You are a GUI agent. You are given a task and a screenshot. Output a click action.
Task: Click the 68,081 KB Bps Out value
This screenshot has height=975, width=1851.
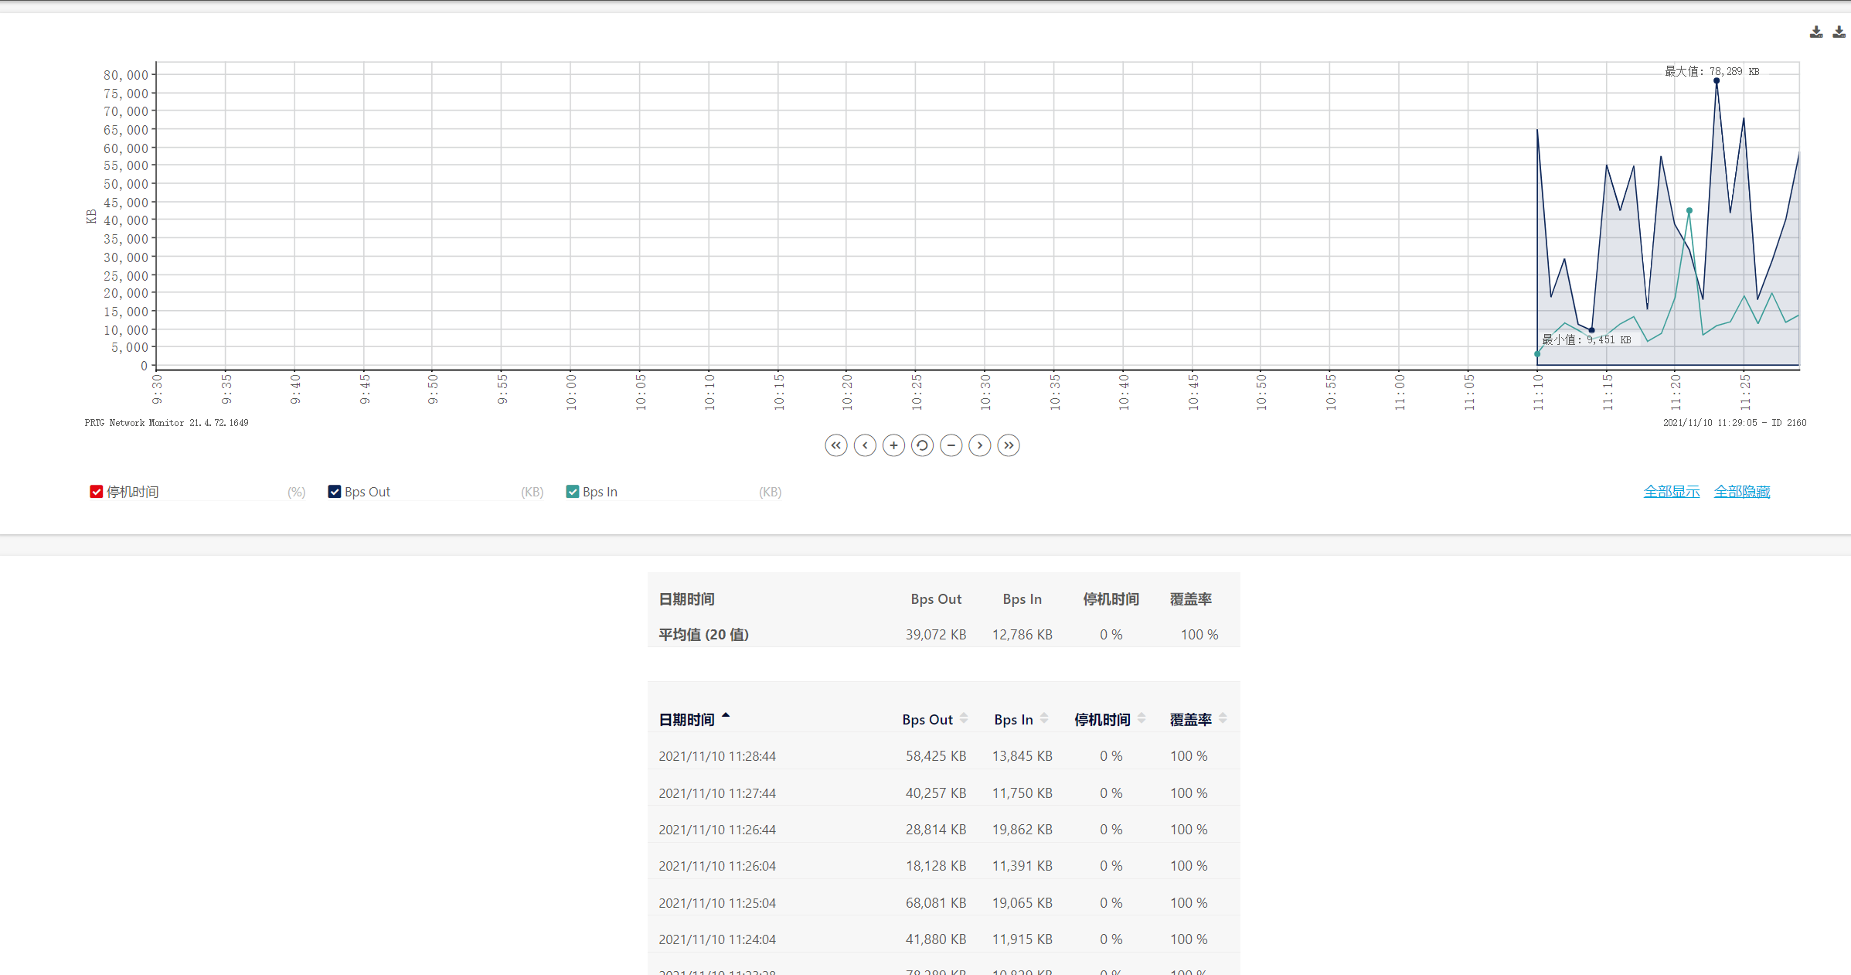(x=936, y=903)
